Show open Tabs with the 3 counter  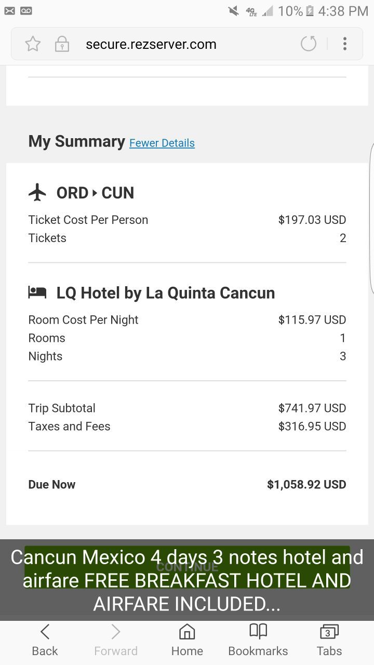(329, 641)
